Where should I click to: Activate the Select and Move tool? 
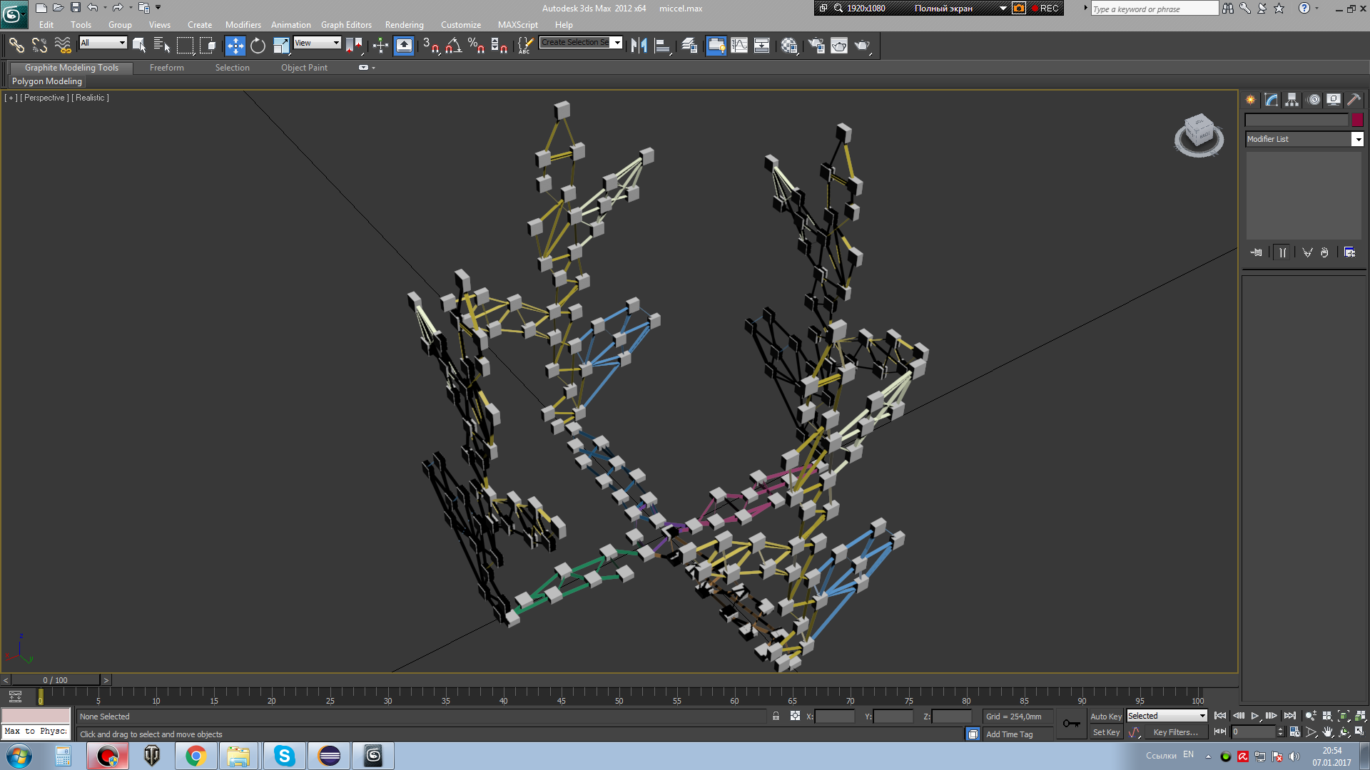pyautogui.click(x=235, y=46)
